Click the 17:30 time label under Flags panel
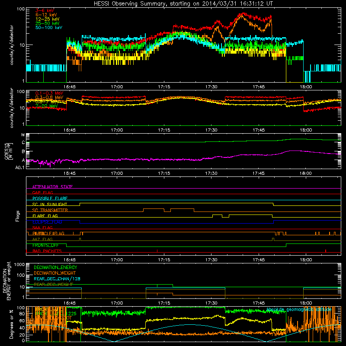 (211, 260)
